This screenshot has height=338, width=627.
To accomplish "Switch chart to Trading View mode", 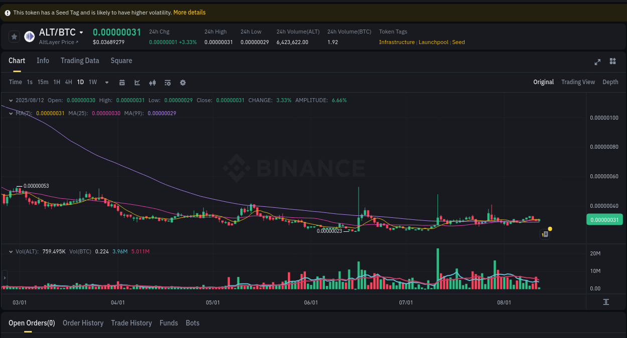I will (578, 82).
